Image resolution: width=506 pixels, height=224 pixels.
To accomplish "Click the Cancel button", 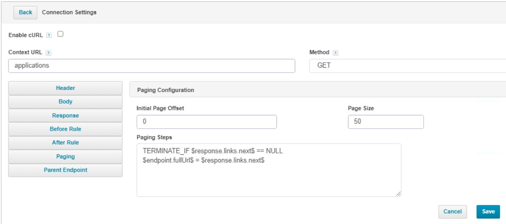I will click(452, 212).
